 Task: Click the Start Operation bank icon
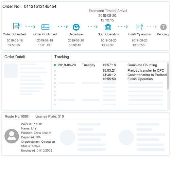(x=108, y=27)
